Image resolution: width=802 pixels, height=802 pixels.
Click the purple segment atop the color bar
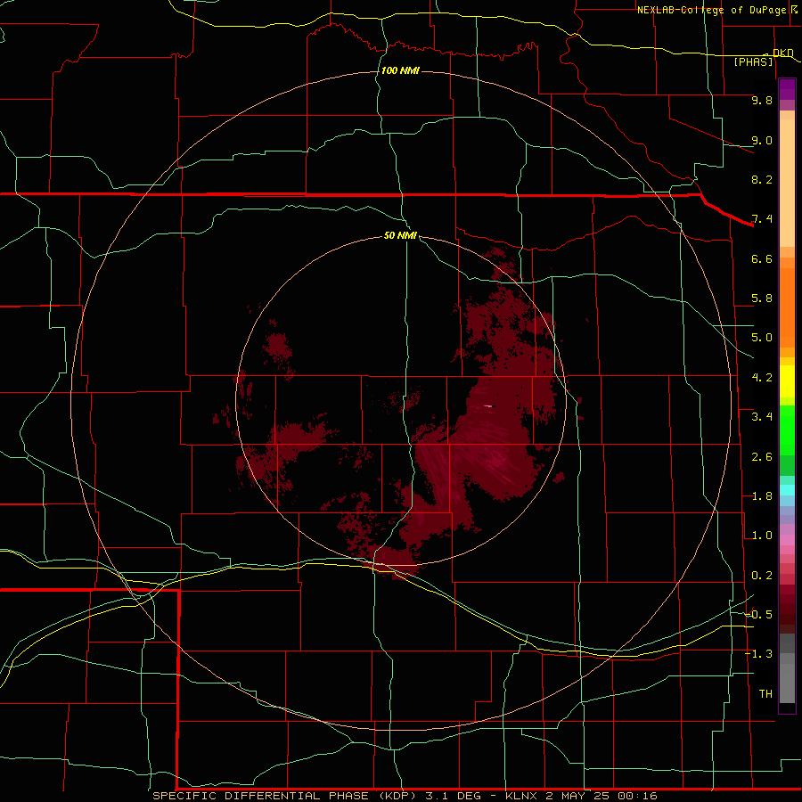tap(787, 89)
